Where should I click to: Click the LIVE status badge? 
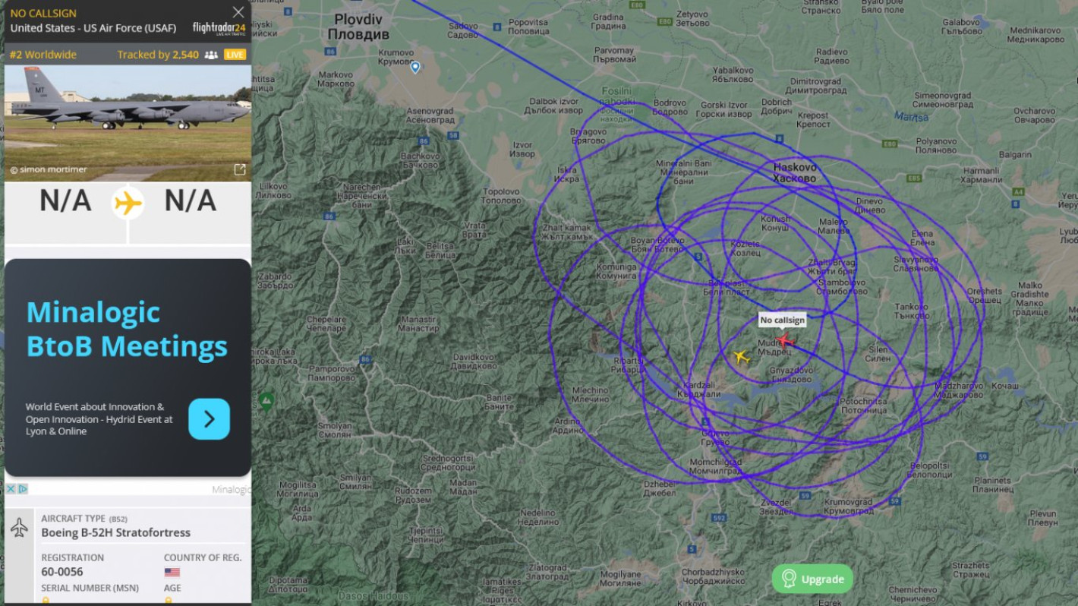(235, 55)
